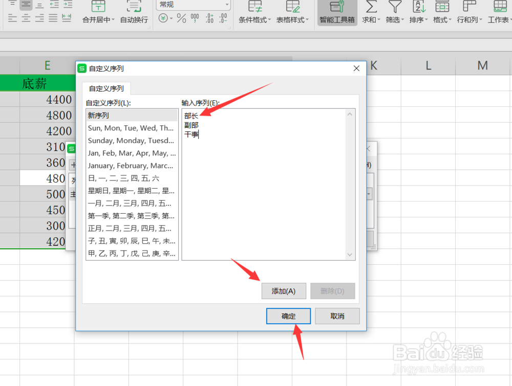Select the 一月, 二月, 三月 list entry

point(132,203)
